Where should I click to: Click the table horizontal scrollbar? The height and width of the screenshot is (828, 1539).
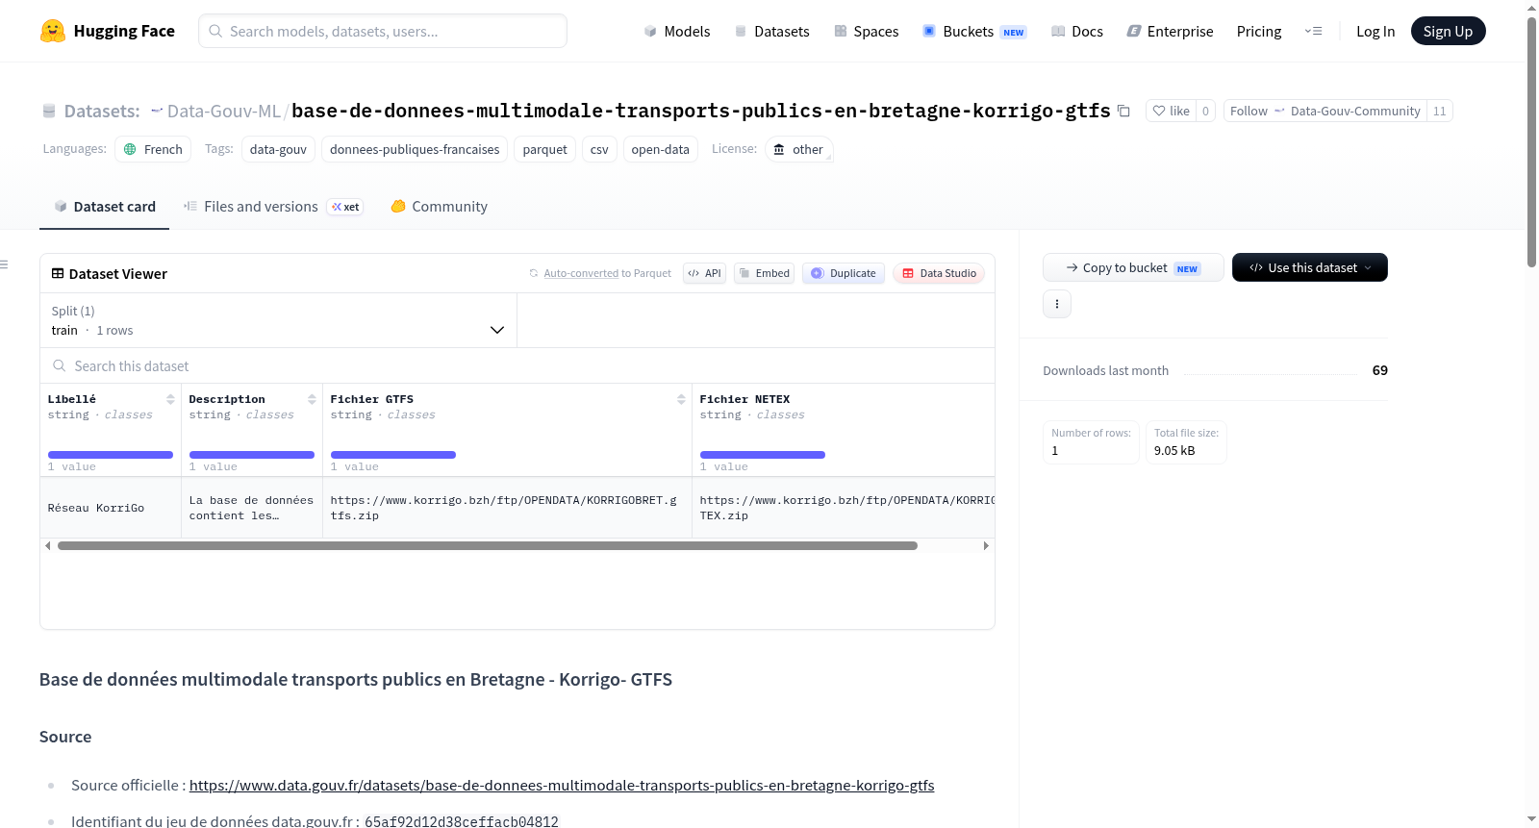[x=487, y=545]
